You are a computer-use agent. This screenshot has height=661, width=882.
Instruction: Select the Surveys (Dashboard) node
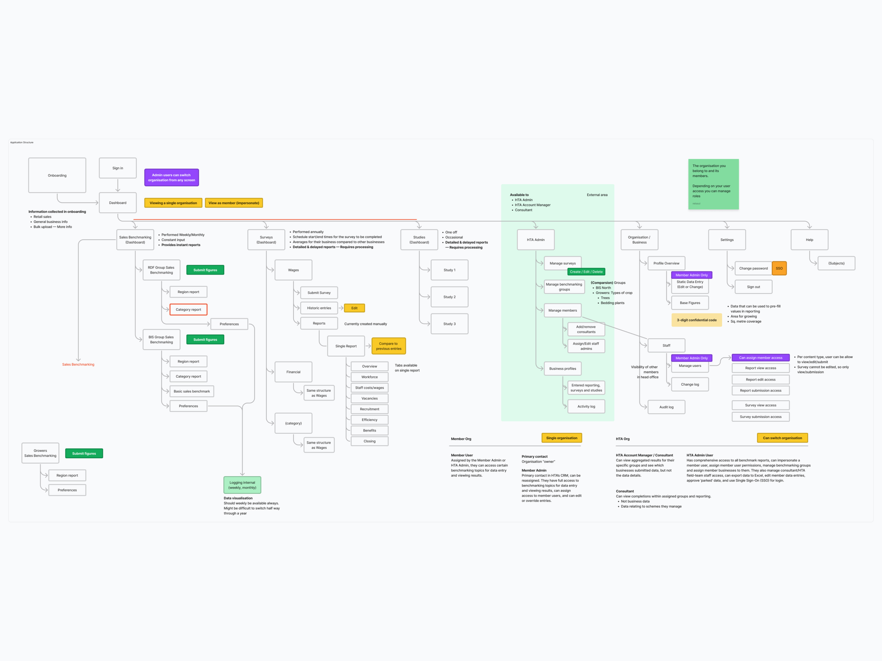pyautogui.click(x=266, y=240)
